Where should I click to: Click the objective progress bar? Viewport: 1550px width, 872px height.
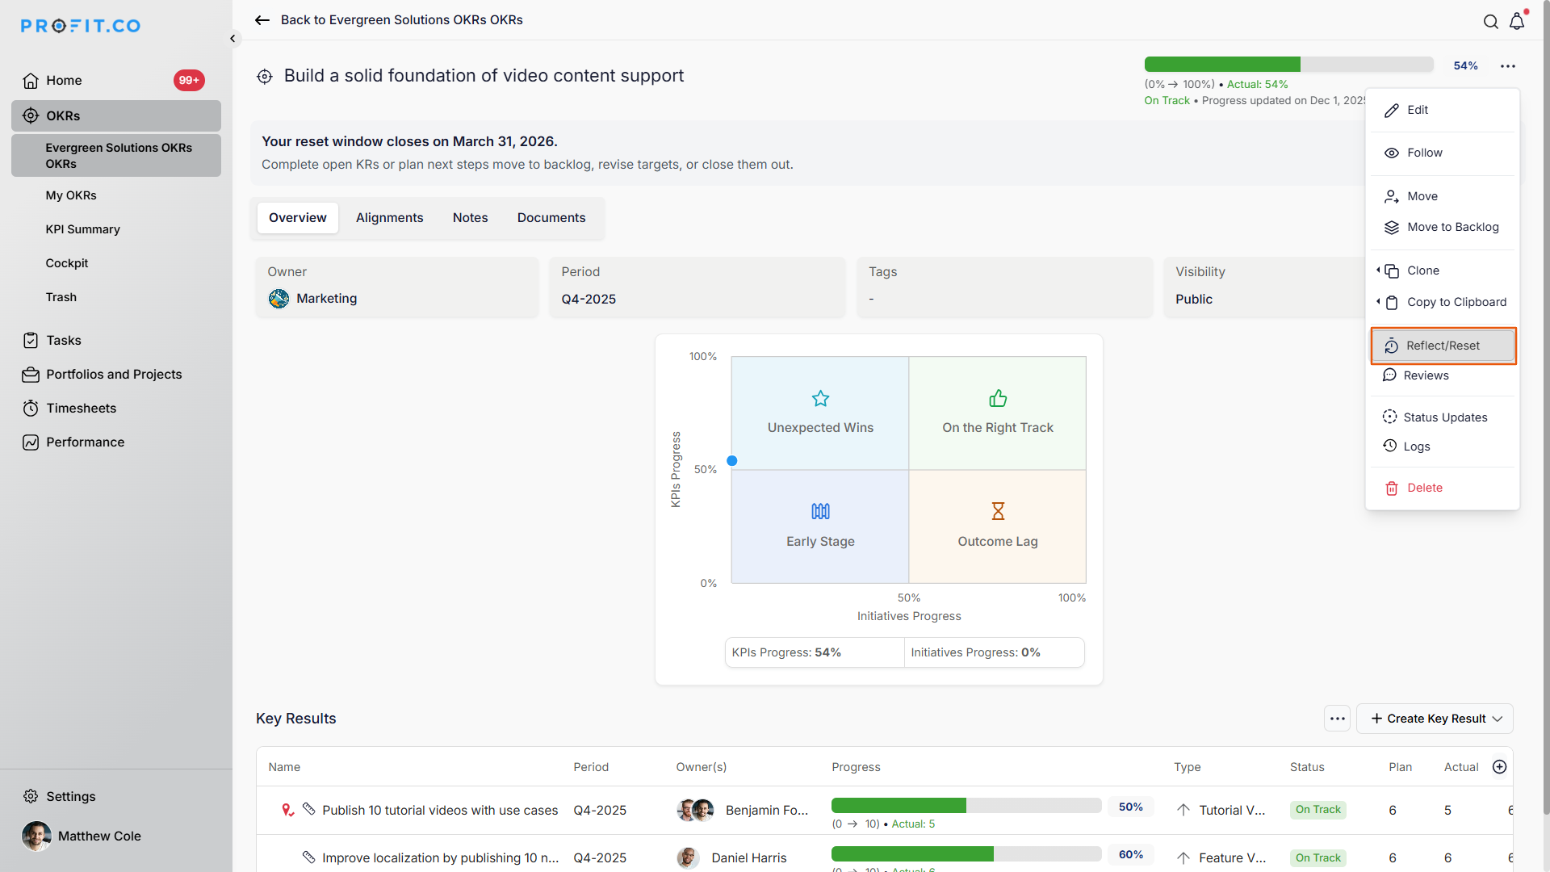[1288, 65]
